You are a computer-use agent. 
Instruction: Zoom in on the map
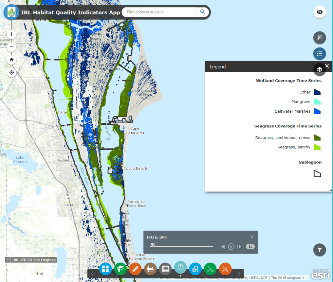(x=11, y=34)
